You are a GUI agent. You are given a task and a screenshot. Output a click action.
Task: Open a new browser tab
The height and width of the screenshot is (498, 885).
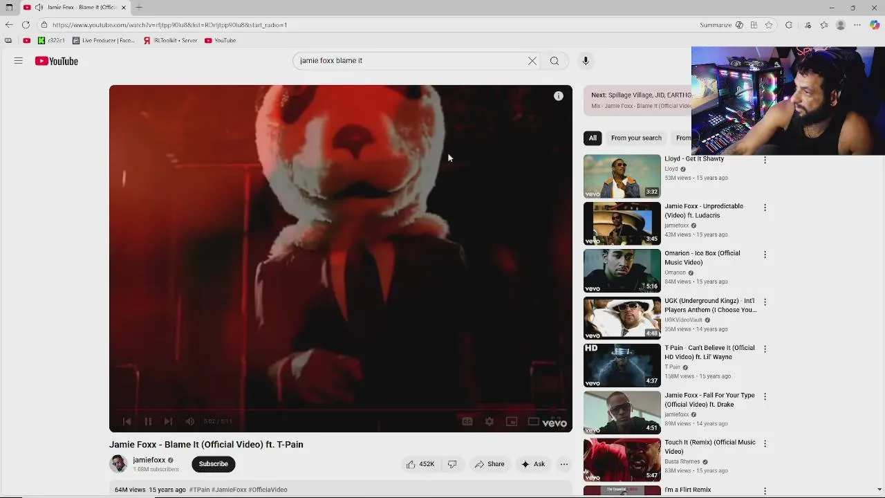coord(139,8)
